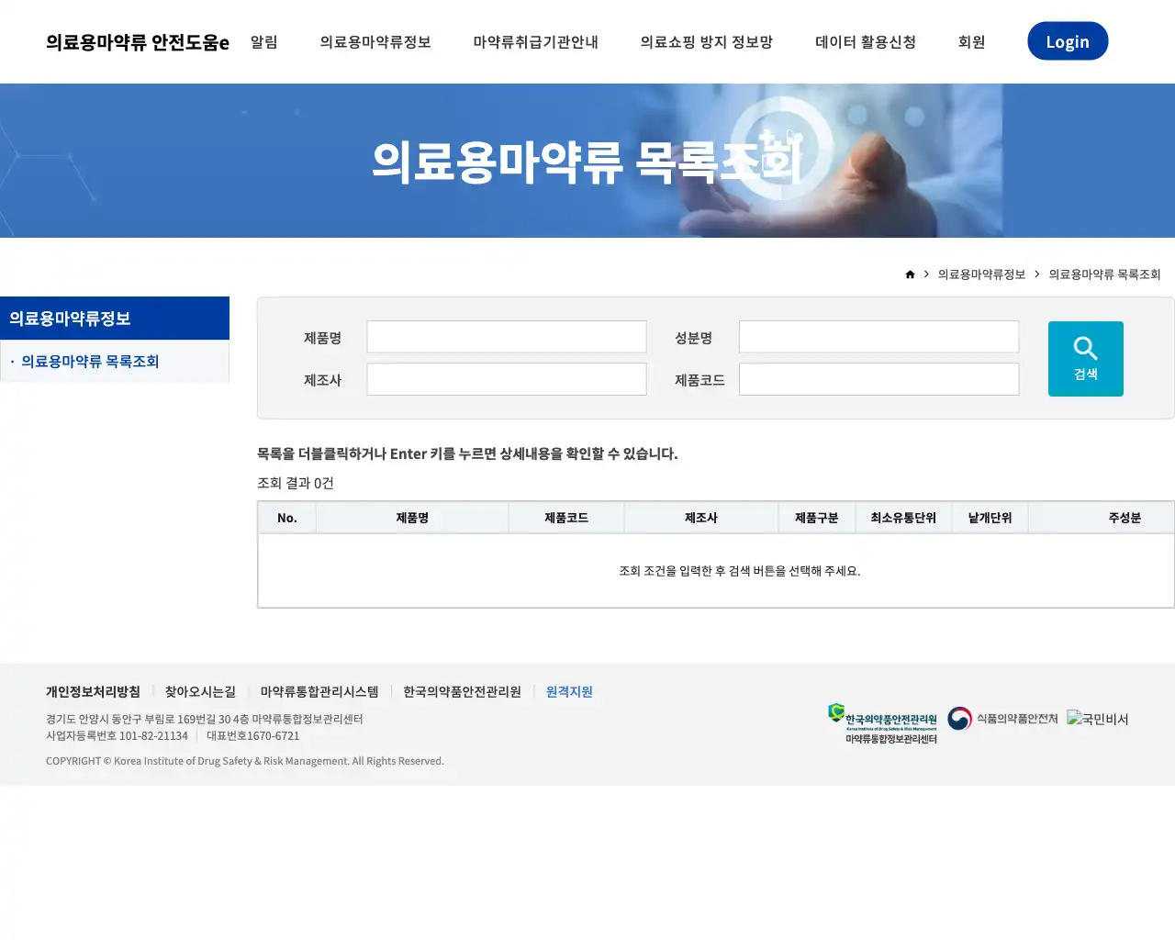Image resolution: width=1175 pixels, height=940 pixels.
Task: Open the 마약류통합관리시스템 footer link
Action: coord(319,691)
